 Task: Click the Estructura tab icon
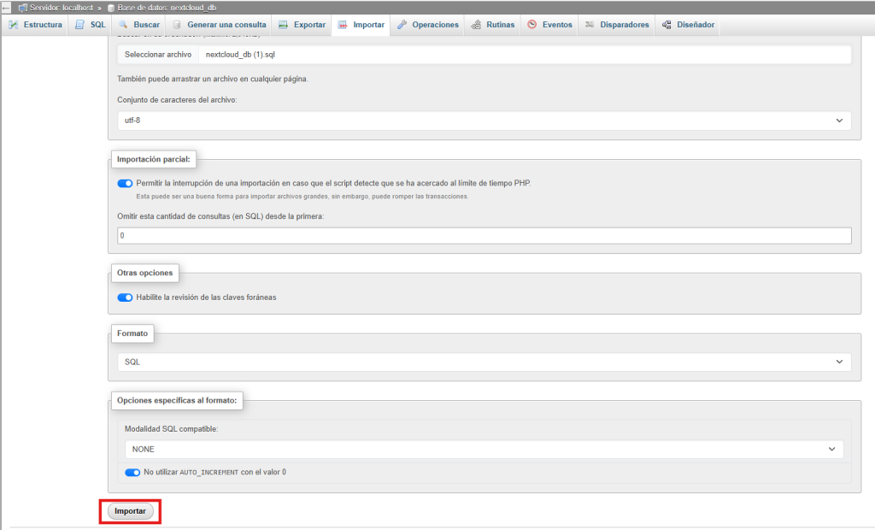[14, 25]
